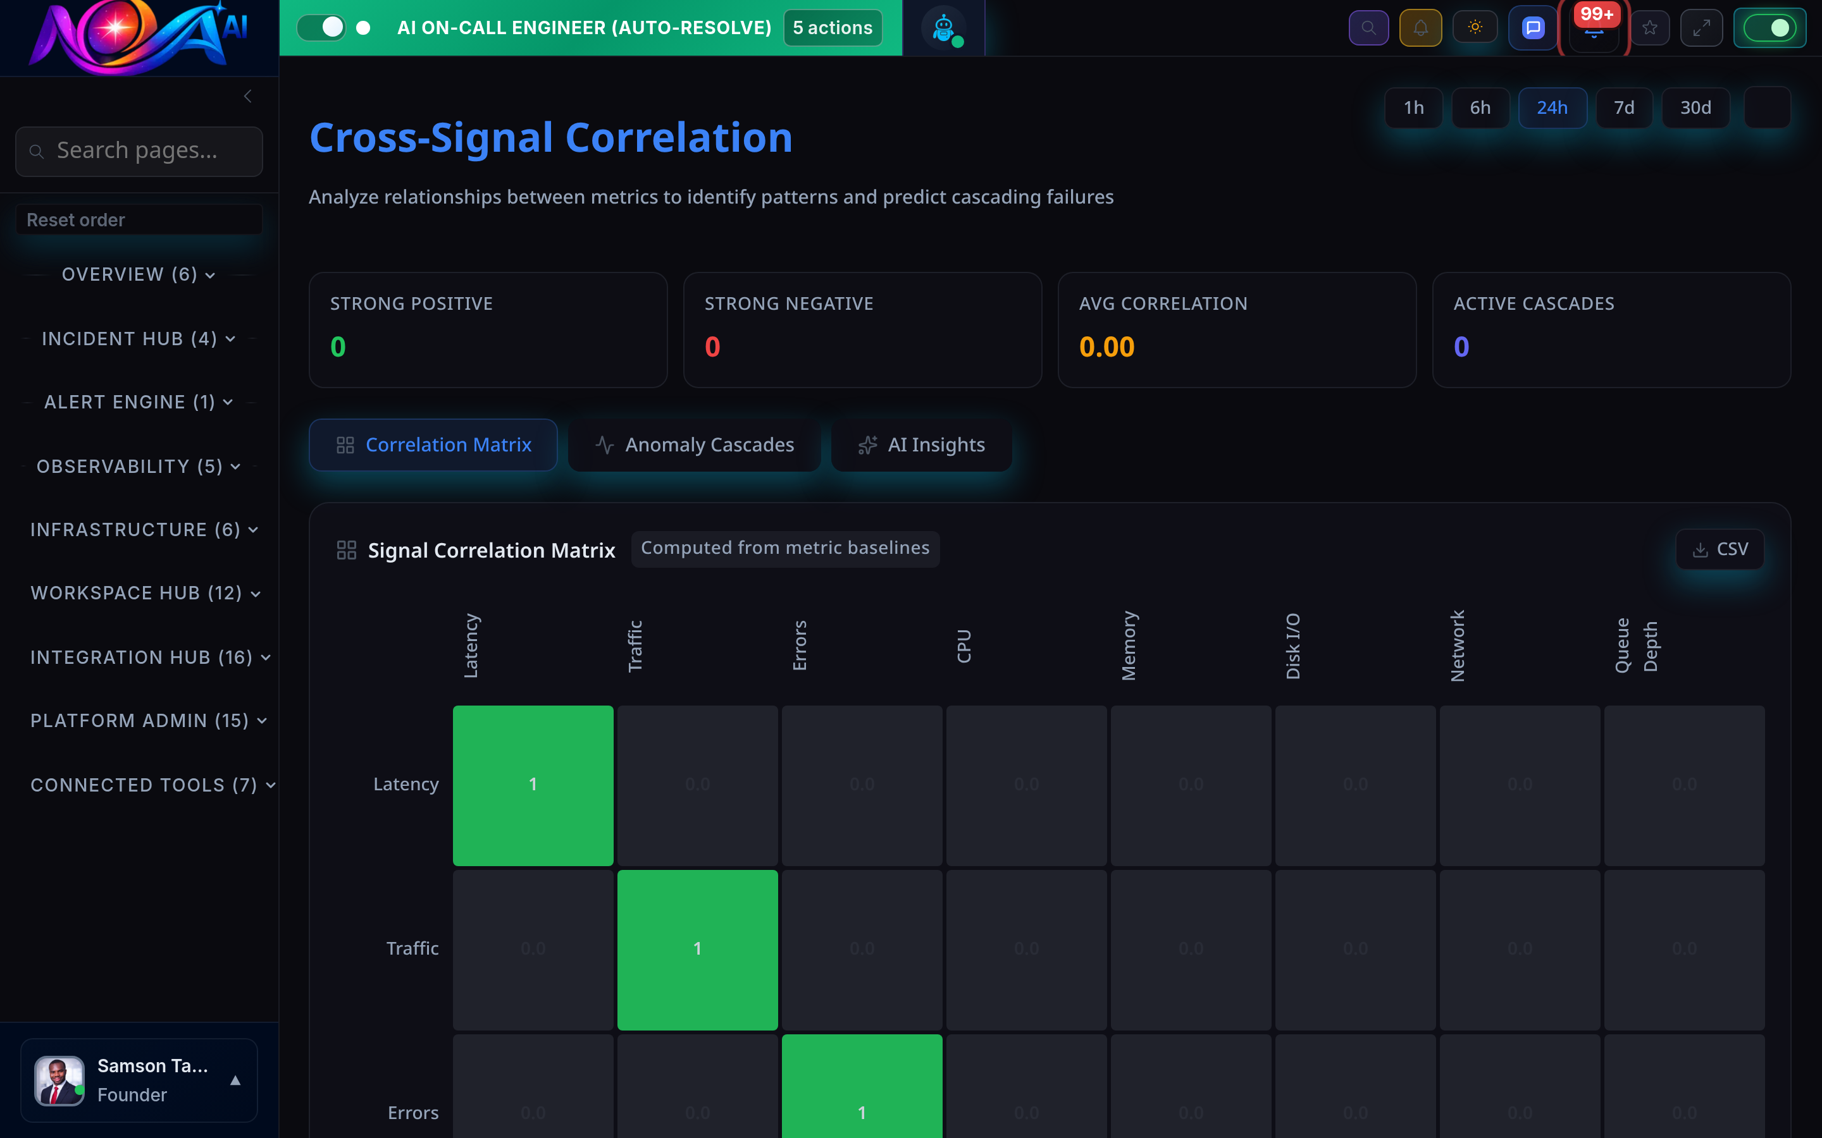Switch theme using the sun icon
1822x1138 pixels.
[1475, 27]
